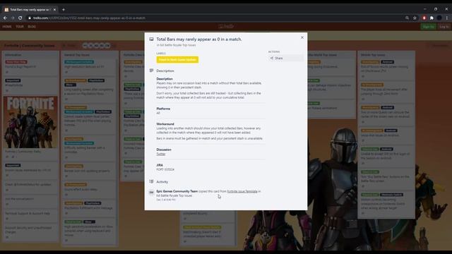Open the Twitter discussion link
The height and width of the screenshot is (254, 452).
161,154
